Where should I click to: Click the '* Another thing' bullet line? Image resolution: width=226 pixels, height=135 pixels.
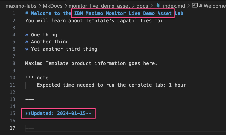tap(47, 42)
